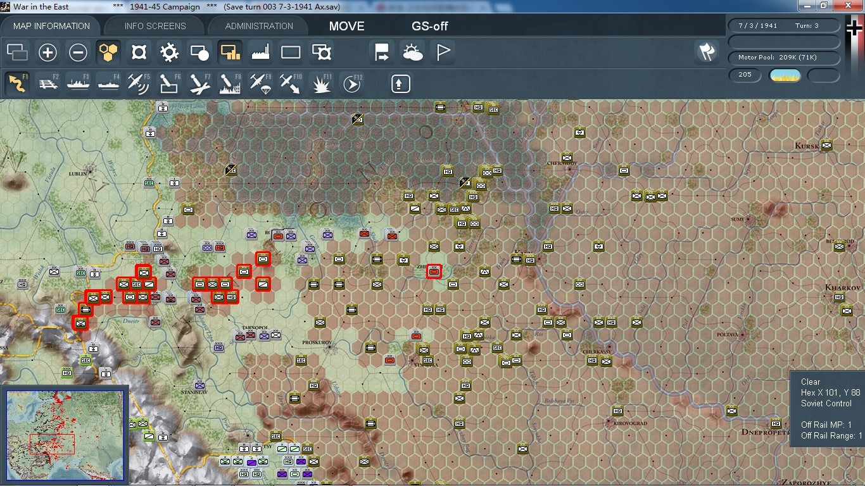The image size is (865, 486).
Task: Select F4 amphibious ship icon
Action: tap(109, 84)
